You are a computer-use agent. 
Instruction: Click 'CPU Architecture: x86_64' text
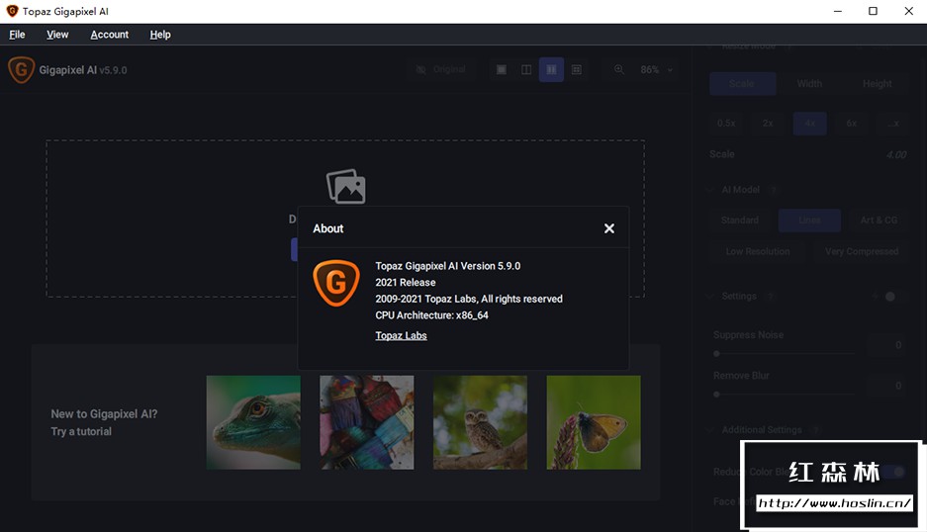pos(431,315)
